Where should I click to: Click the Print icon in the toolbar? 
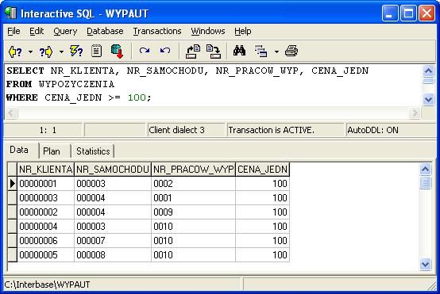[291, 52]
